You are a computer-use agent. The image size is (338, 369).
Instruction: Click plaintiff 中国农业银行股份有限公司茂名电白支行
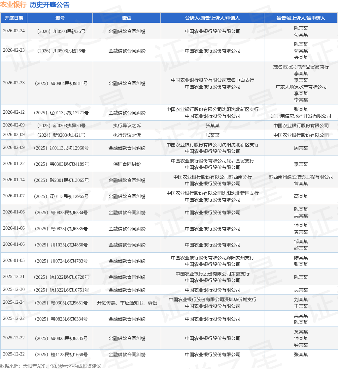(213, 80)
